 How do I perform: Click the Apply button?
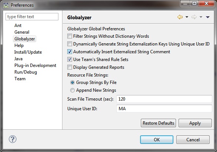click(195, 123)
